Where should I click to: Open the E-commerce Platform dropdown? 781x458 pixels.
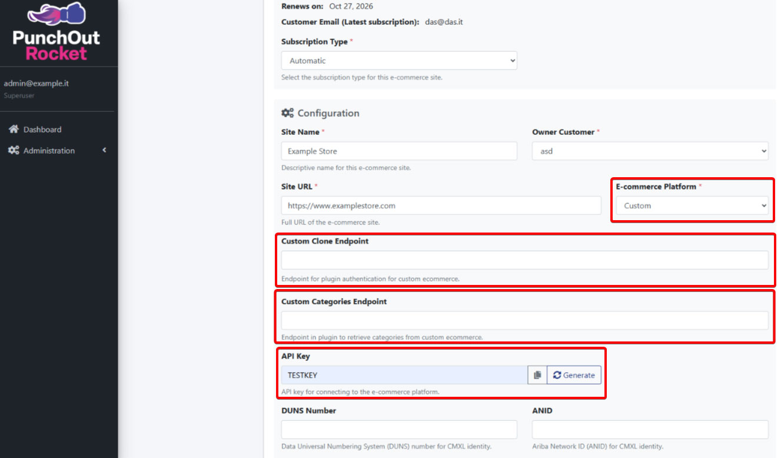(x=692, y=205)
